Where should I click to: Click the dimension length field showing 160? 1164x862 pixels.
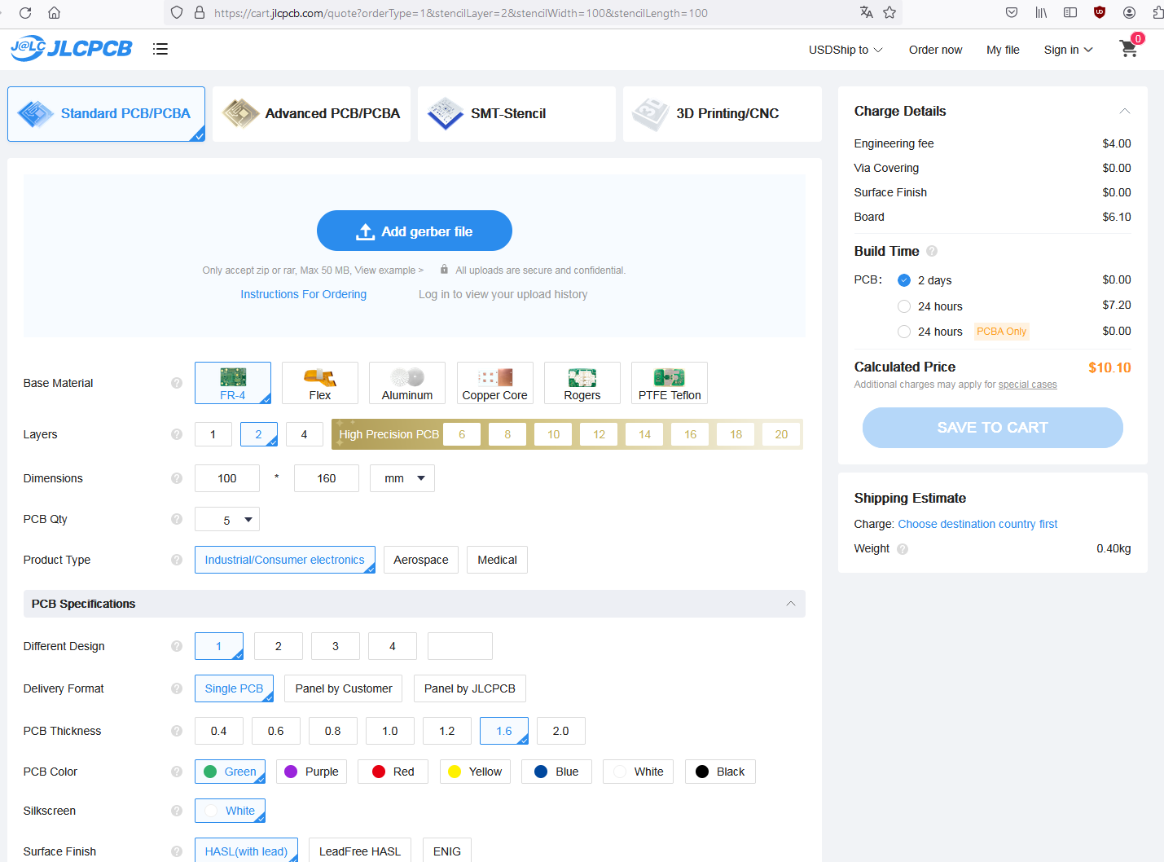[x=327, y=478]
